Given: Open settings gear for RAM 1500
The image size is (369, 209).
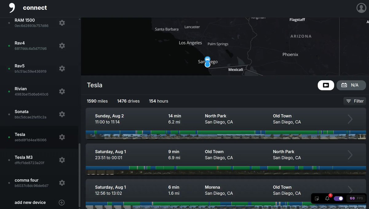Looking at the screenshot, I should (62, 23).
